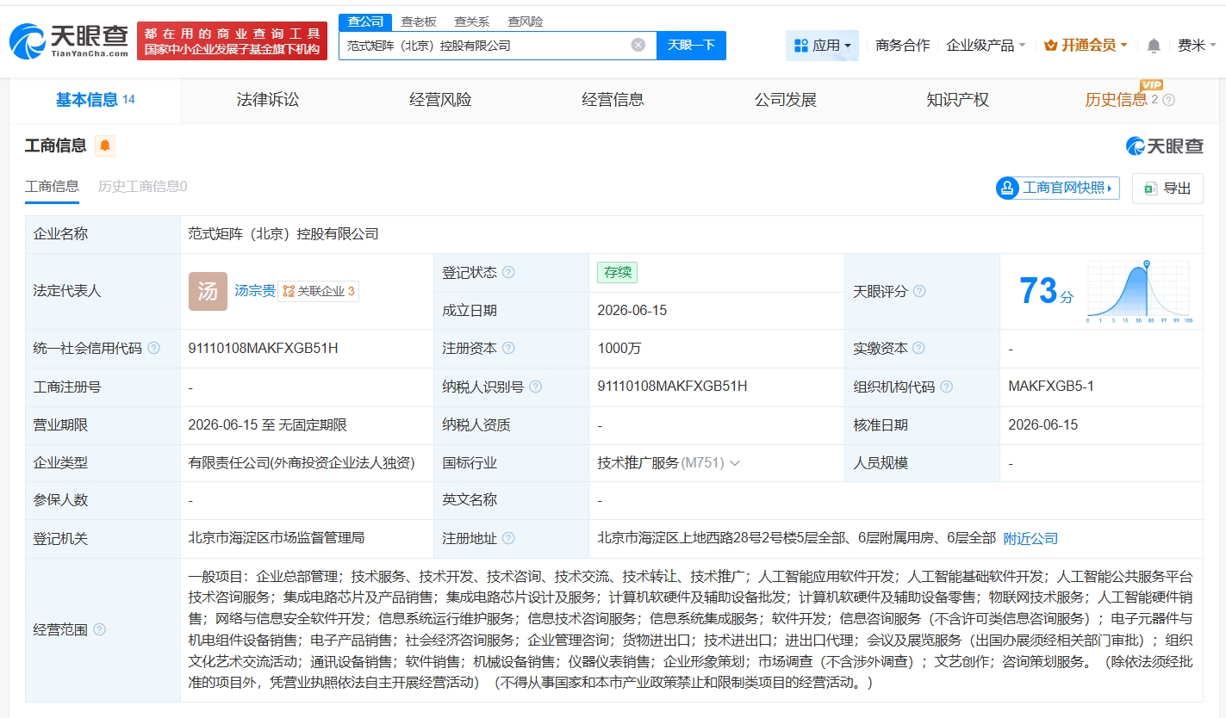Viewport: 1226px width, 718px height.
Task: Switch to the 经营信息 tab
Action: tap(613, 100)
